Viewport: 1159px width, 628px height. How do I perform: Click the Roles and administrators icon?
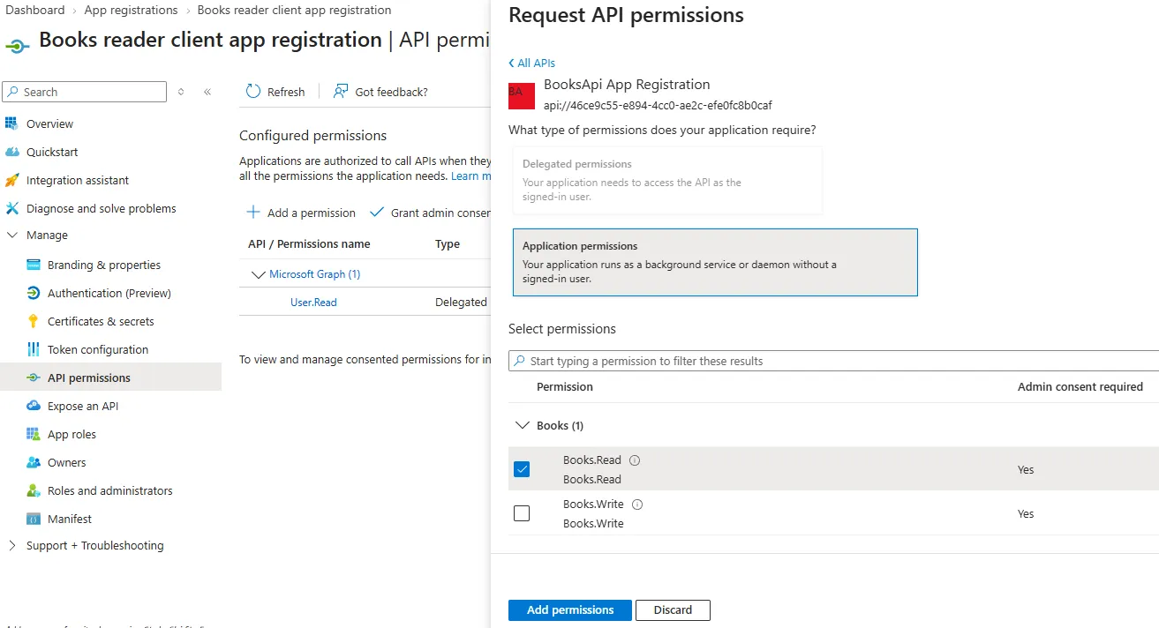point(34,490)
